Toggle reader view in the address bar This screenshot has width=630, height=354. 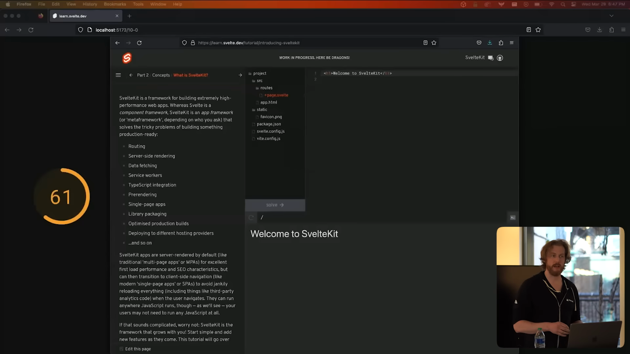coord(529,30)
